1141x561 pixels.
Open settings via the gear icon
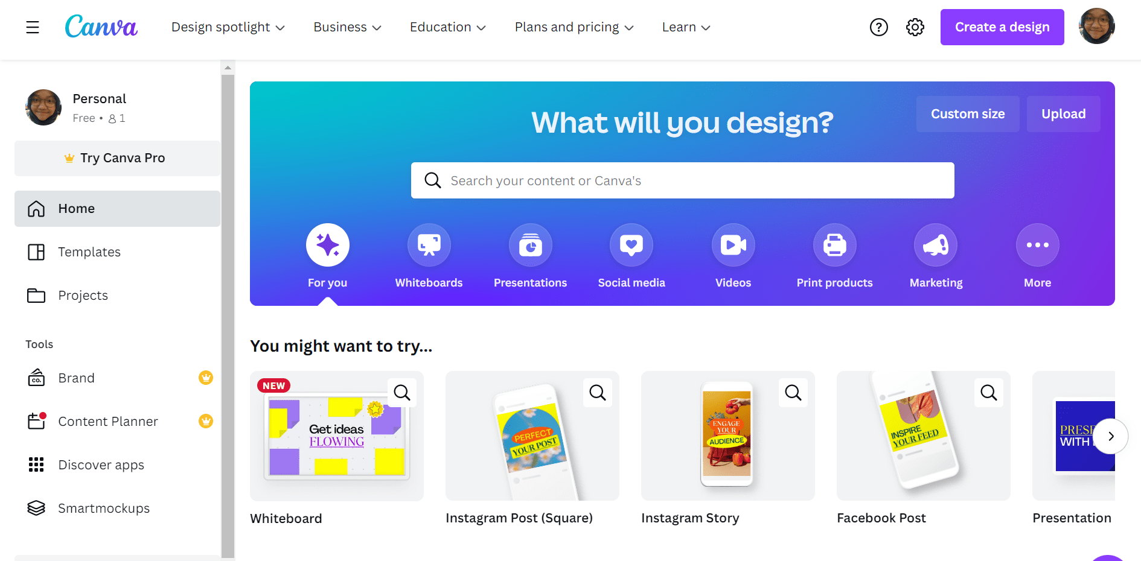click(x=915, y=27)
